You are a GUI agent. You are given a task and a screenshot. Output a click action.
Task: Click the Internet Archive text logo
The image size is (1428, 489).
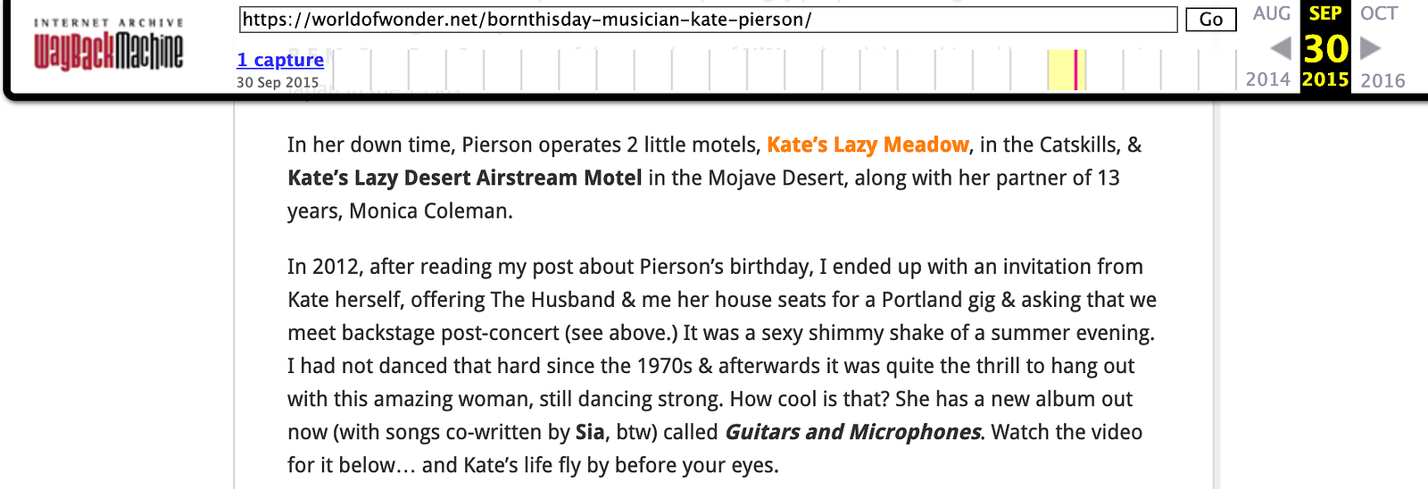click(109, 22)
